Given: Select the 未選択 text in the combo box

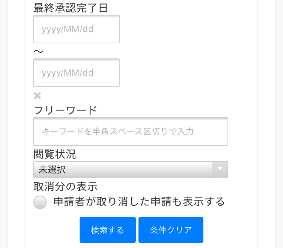Looking at the screenshot, I should pos(52,170).
